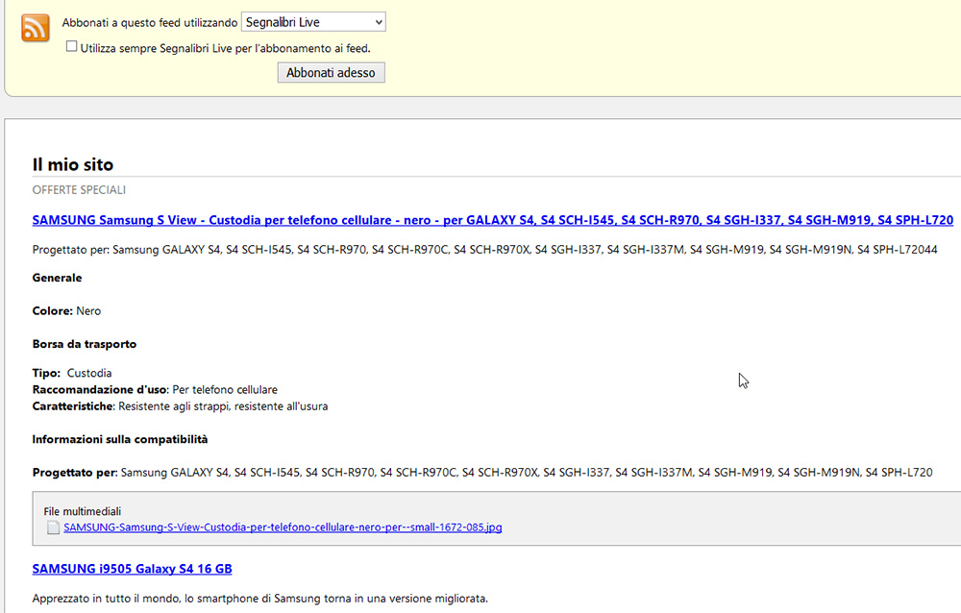Viewport: 961px width, 613px height.
Task: Click the Borsa da trasporto heading
Action: click(x=85, y=344)
